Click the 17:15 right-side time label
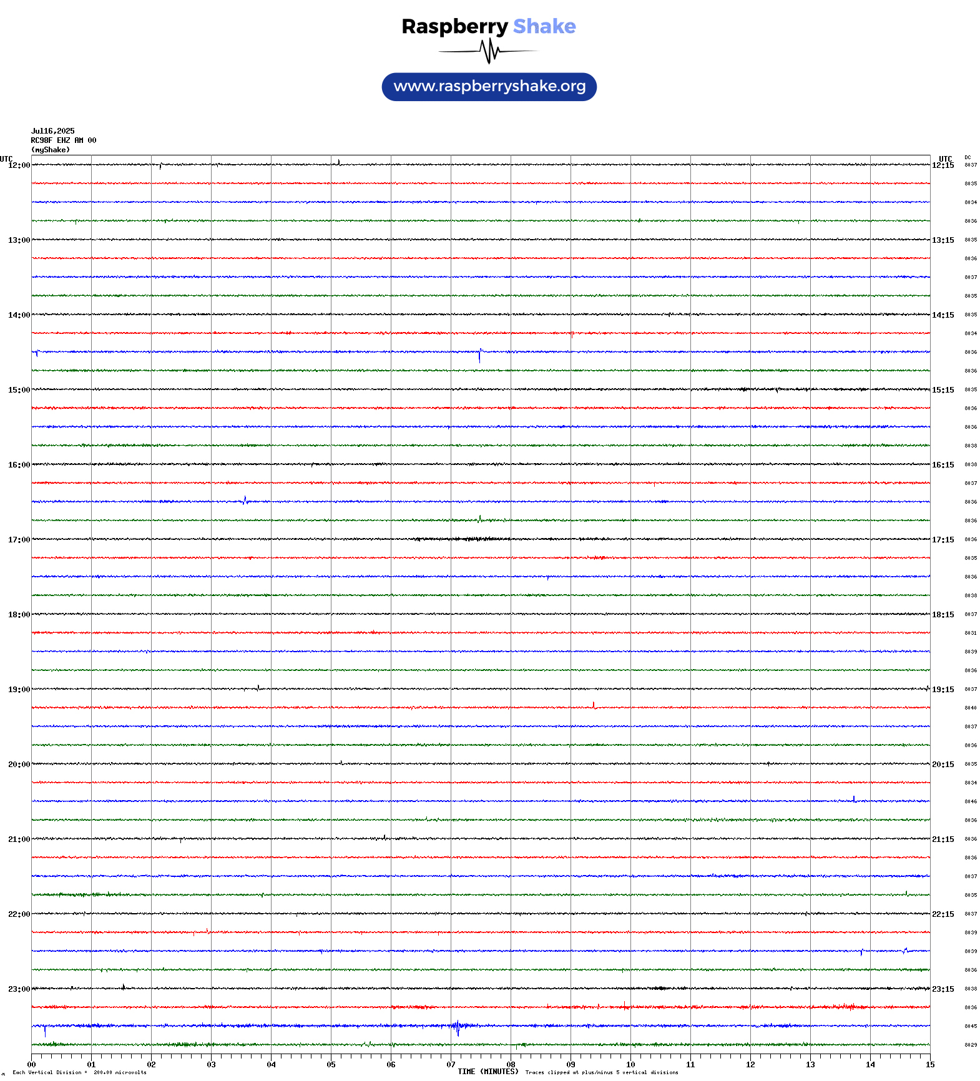The height and width of the screenshot is (1081, 980). click(x=943, y=540)
